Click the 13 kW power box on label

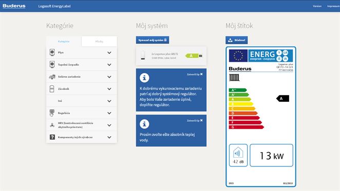tap(271, 155)
